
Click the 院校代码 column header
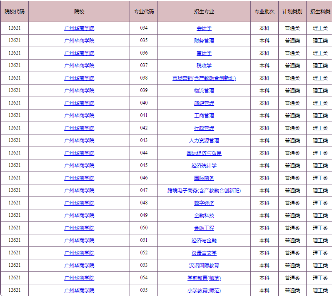pos(15,11)
